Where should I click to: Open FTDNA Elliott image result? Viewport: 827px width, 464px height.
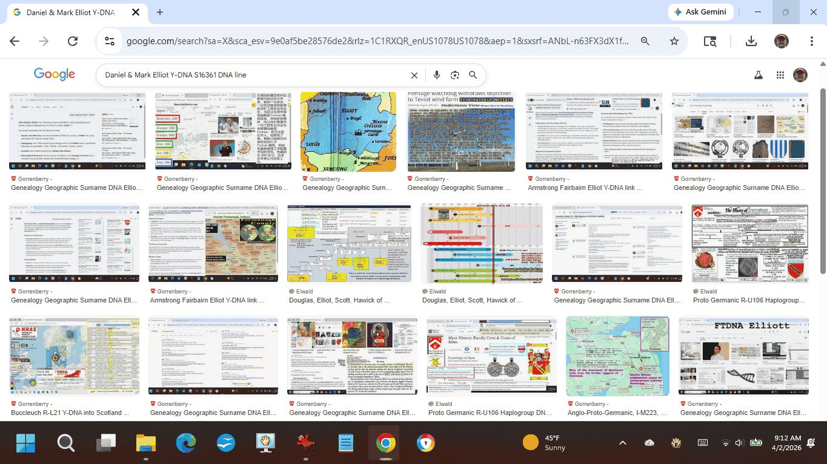(743, 356)
